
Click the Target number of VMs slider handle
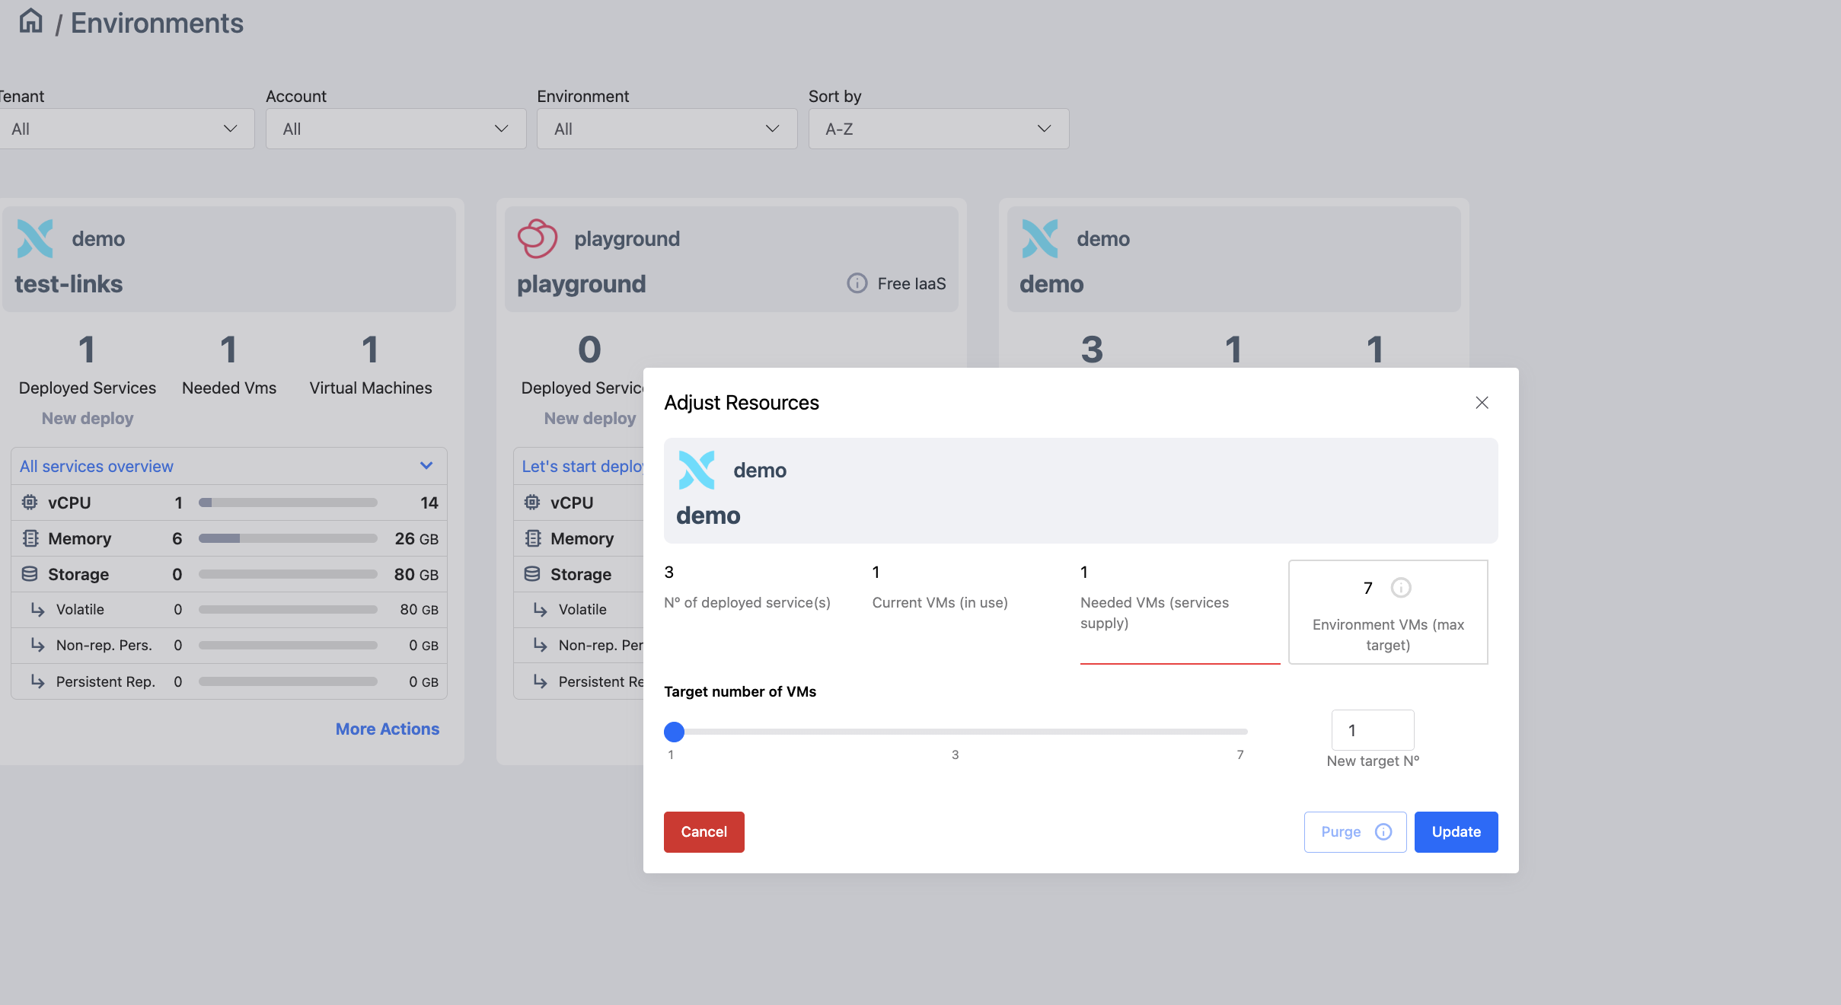pos(674,732)
